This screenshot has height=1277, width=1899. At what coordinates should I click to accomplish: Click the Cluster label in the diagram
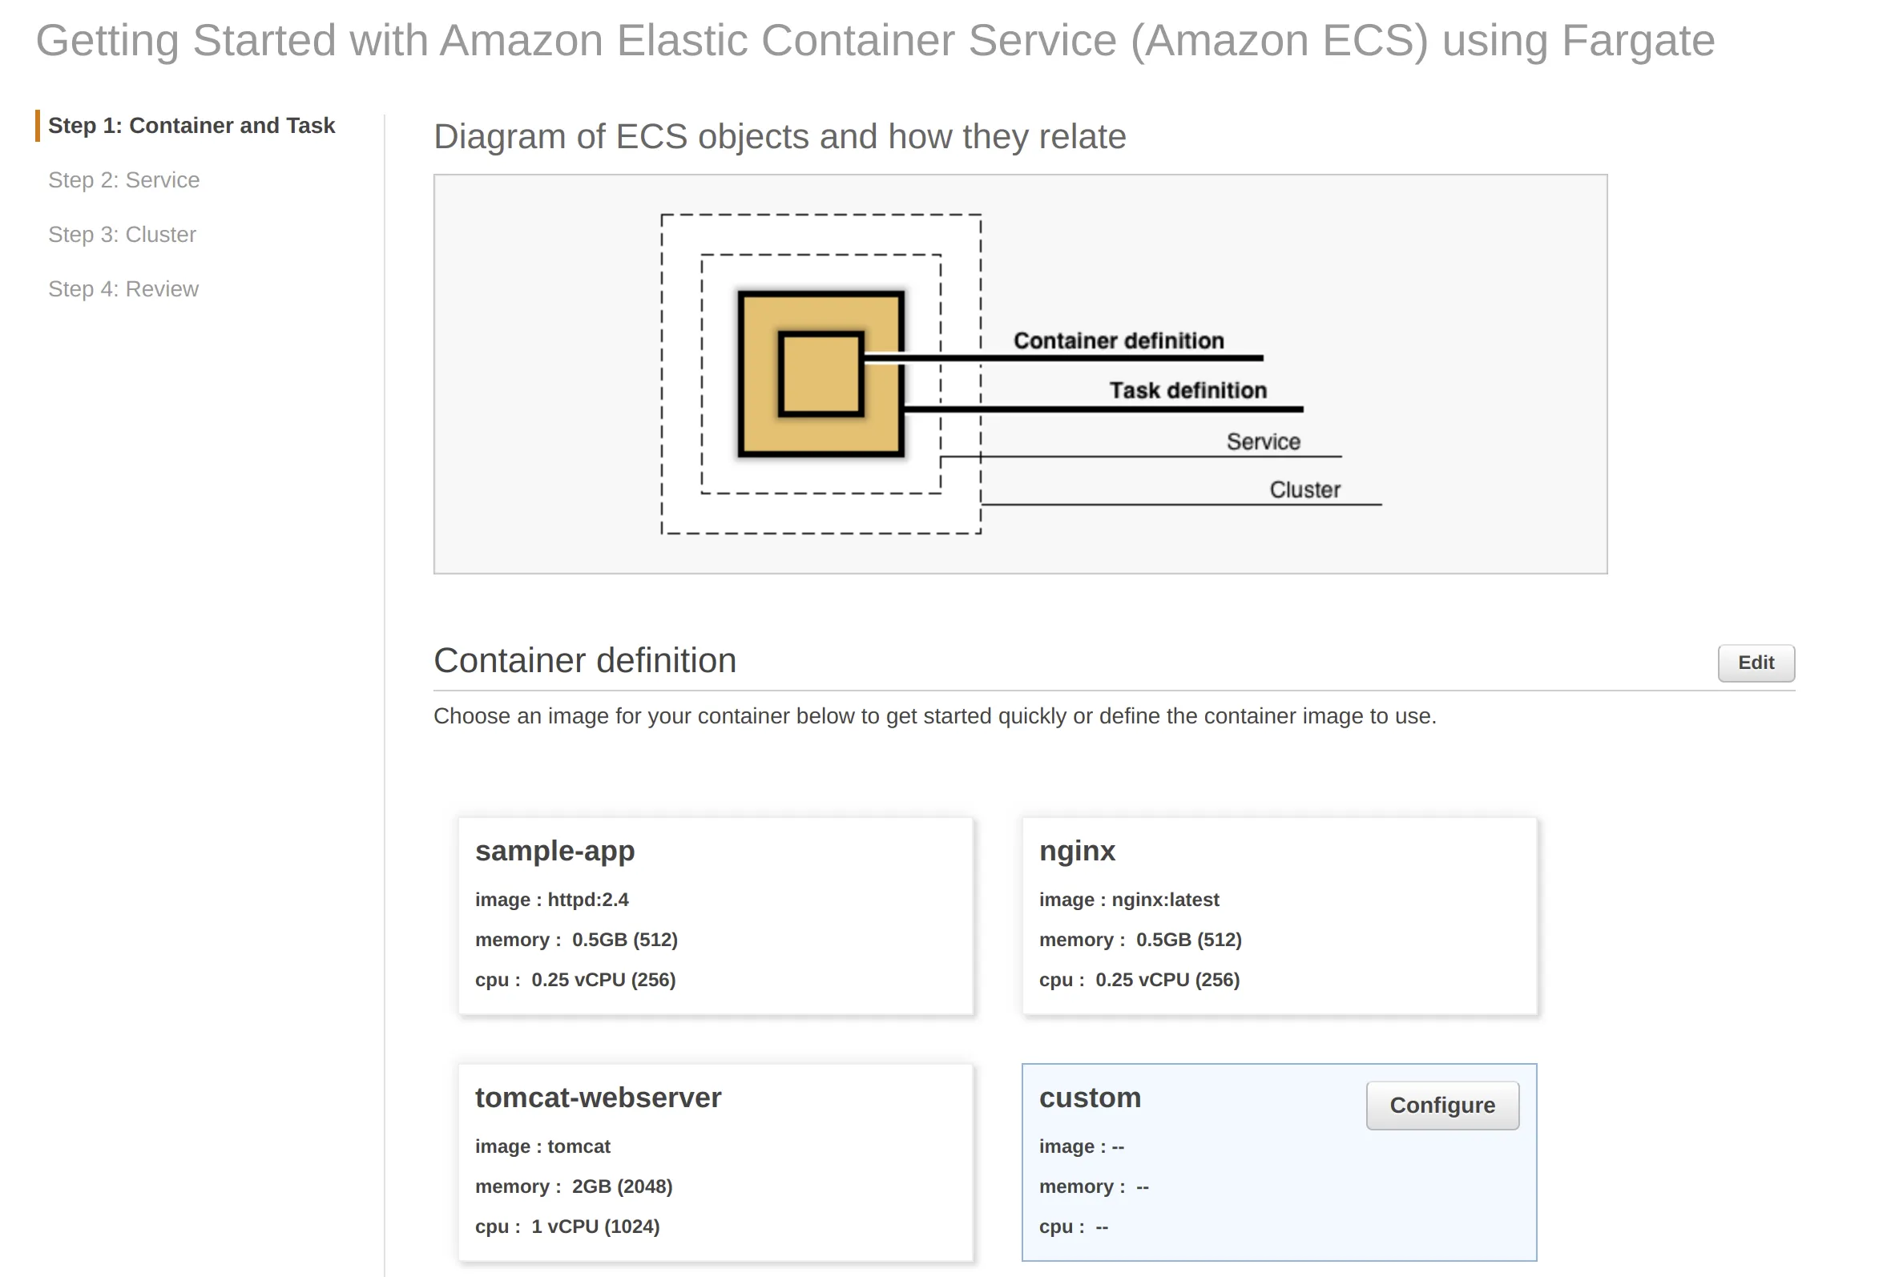[1304, 489]
